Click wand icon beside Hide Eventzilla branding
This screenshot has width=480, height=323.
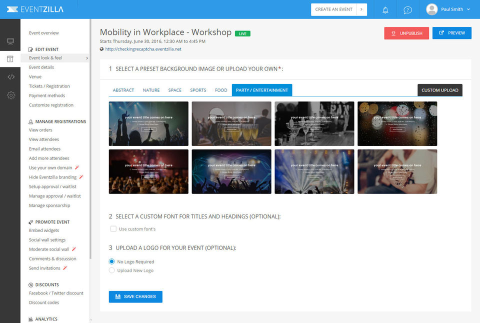81,177
